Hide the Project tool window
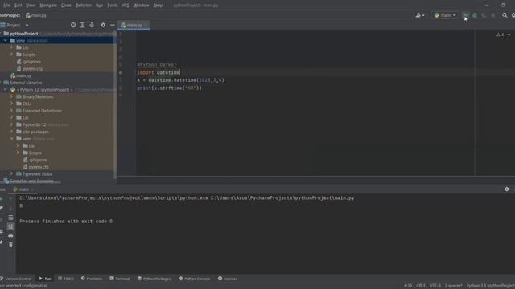 point(113,25)
